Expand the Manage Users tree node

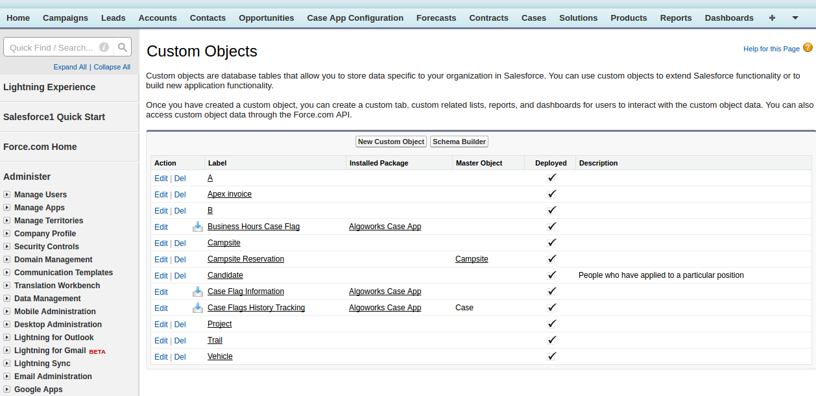click(6, 195)
